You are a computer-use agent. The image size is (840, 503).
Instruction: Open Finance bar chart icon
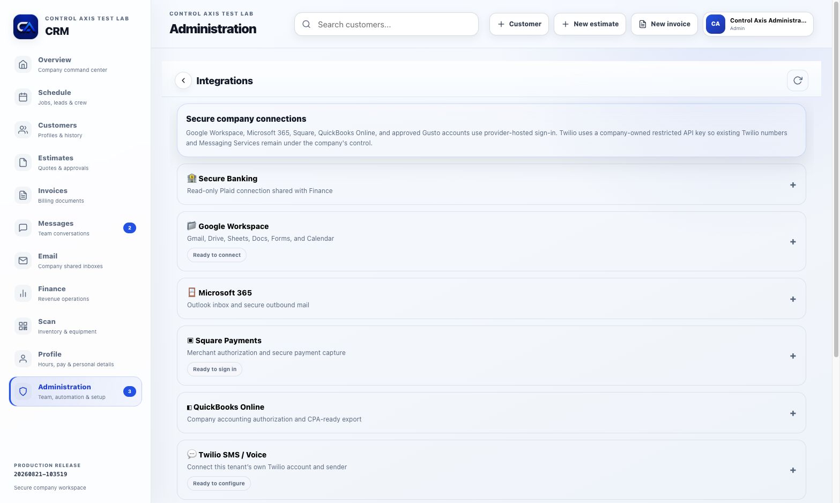tap(23, 293)
